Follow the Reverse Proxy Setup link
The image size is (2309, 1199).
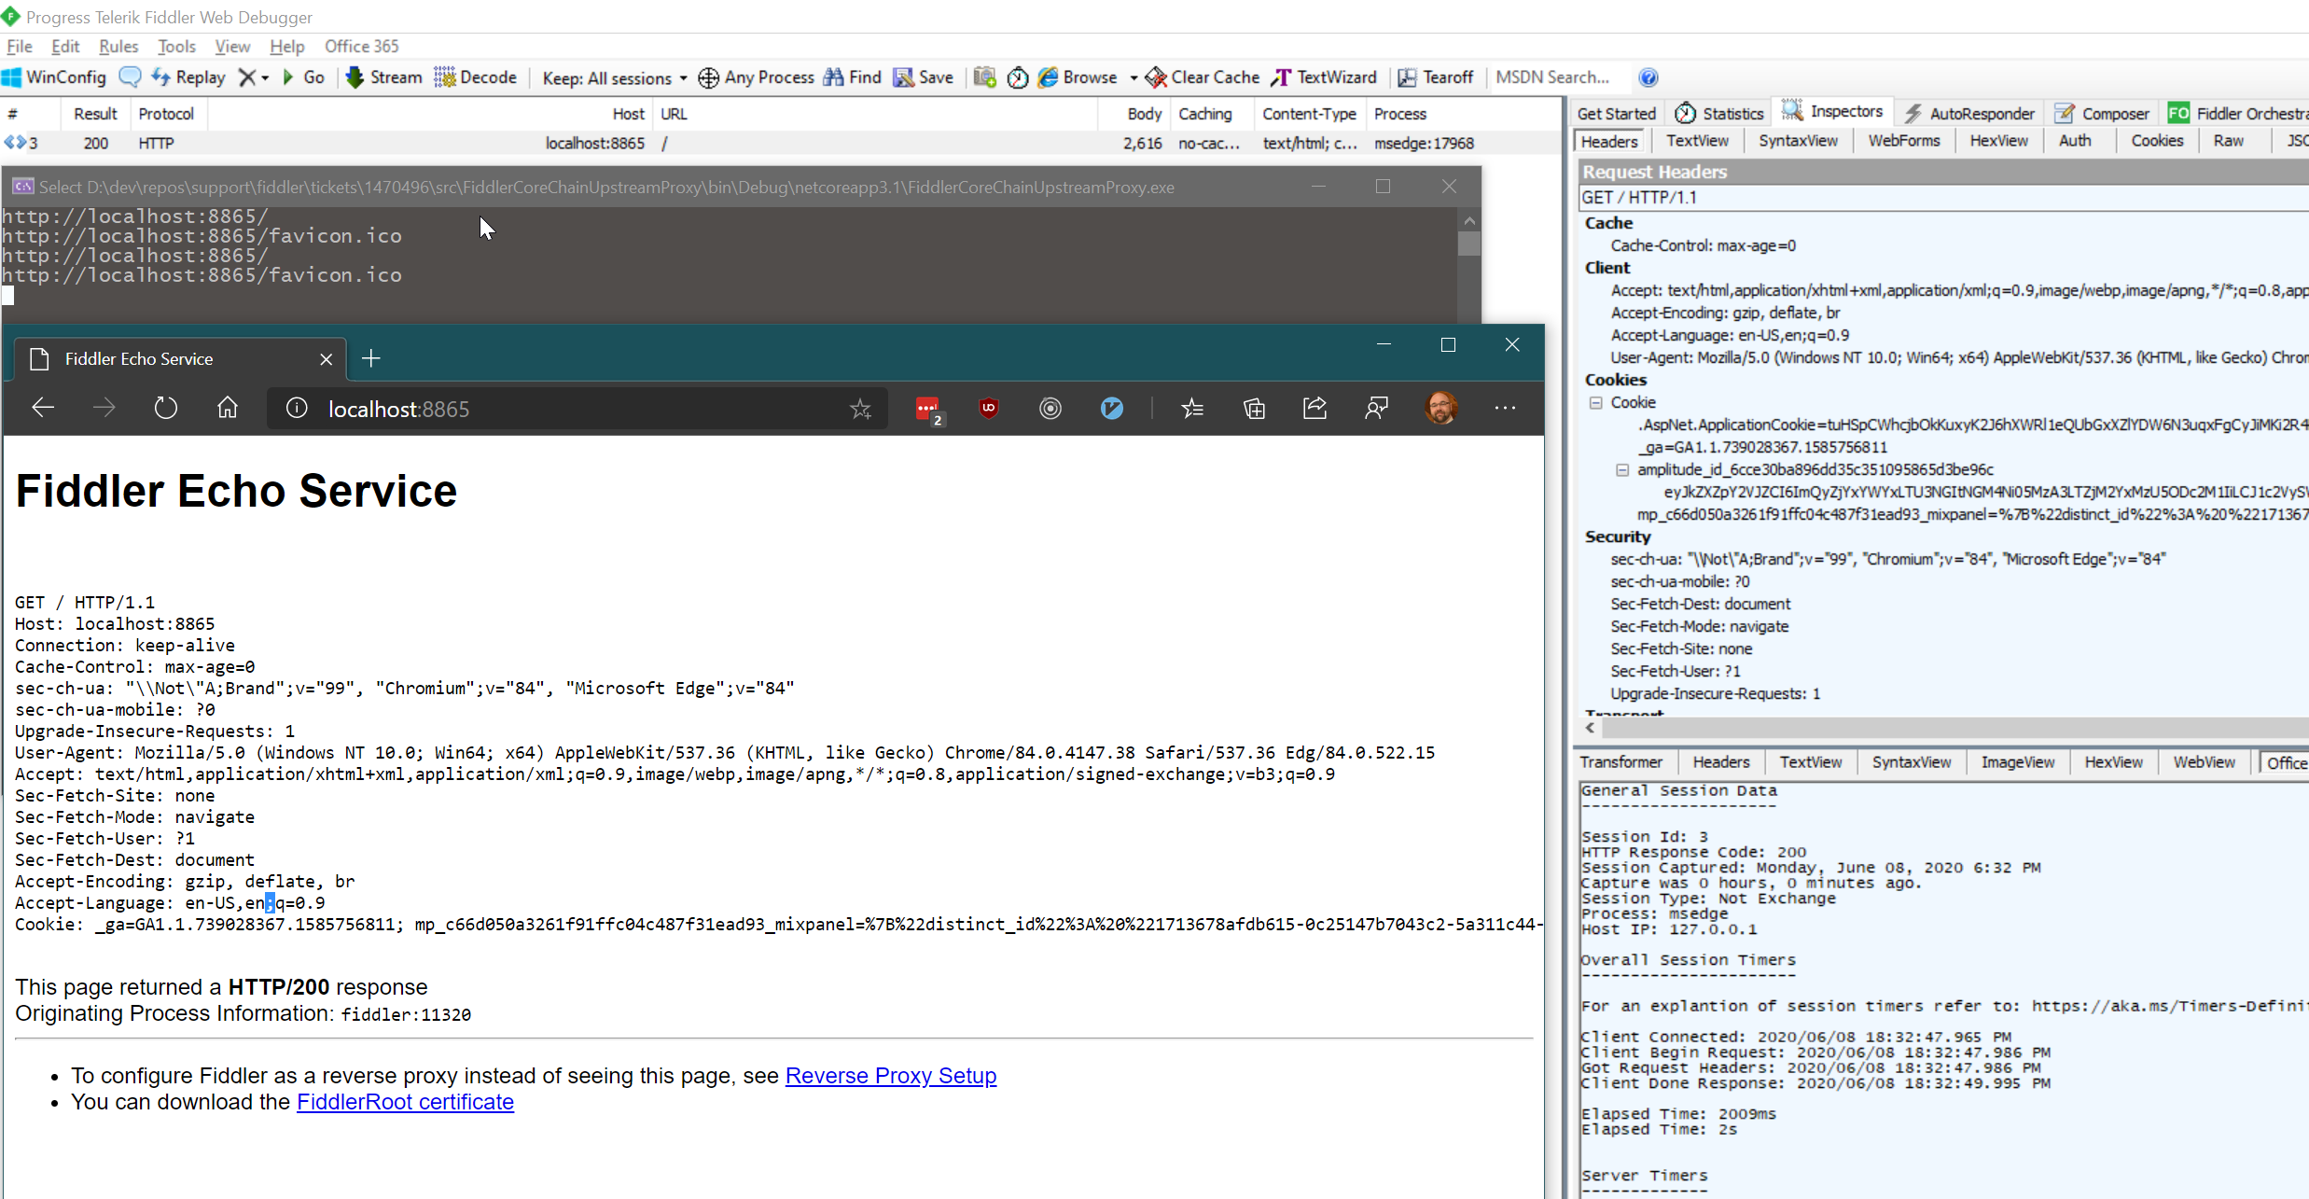890,1075
